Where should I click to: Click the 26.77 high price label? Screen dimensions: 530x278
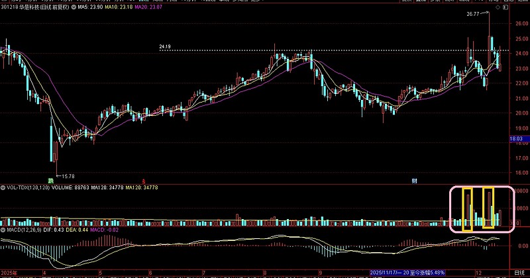tap(473, 14)
